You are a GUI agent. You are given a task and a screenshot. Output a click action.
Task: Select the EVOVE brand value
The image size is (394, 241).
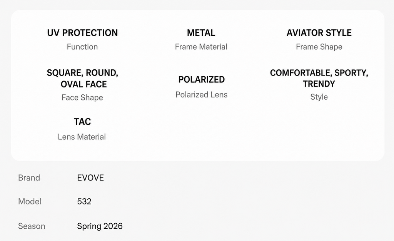tap(90, 178)
